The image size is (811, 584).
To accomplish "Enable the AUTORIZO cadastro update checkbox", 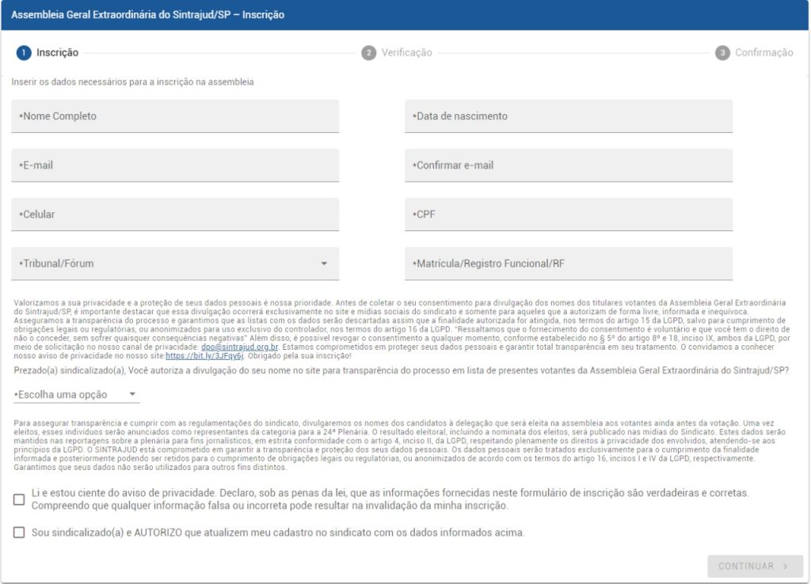I will coord(19,533).
